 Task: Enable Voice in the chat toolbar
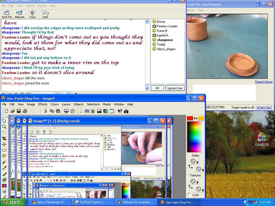tap(32, 14)
